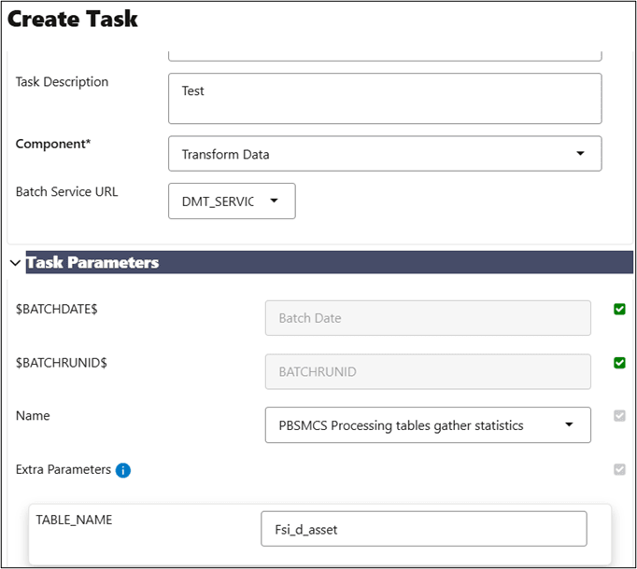Click the Batch Service URL caret arrow
Image resolution: width=637 pixels, height=569 pixels.
[274, 201]
